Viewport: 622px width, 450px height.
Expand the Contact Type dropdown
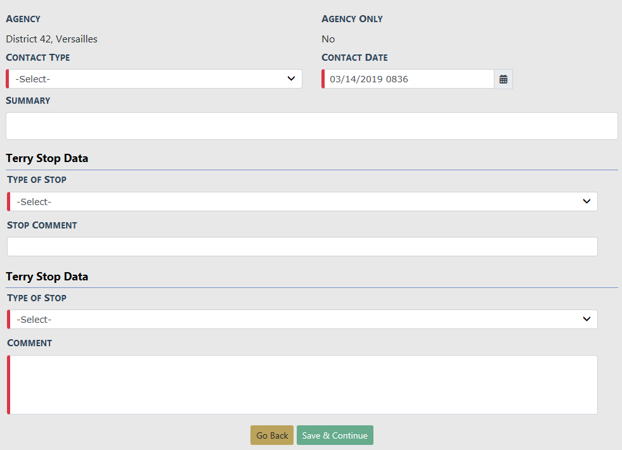(154, 79)
